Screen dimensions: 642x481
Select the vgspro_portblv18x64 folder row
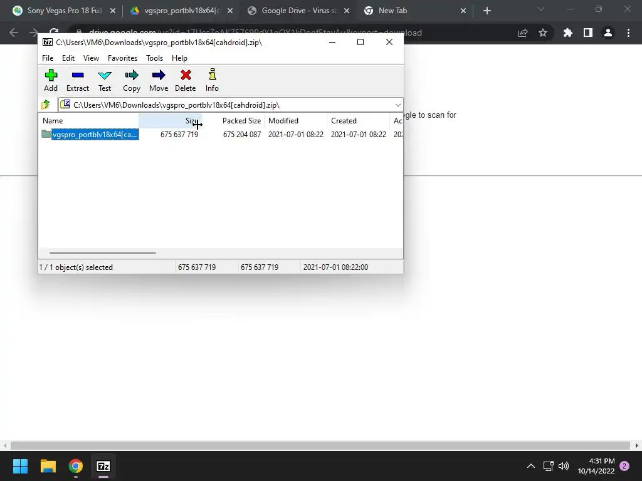coord(90,134)
